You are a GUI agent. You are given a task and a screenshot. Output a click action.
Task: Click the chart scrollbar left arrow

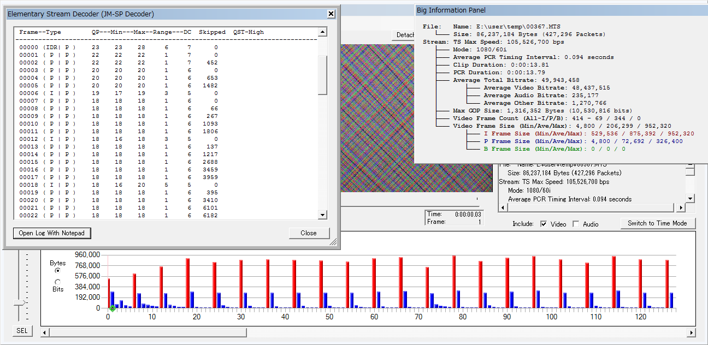coord(45,332)
